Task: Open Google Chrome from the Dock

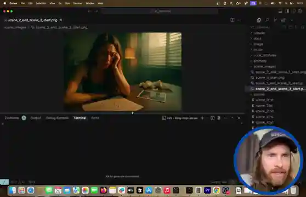Action: click(217, 190)
